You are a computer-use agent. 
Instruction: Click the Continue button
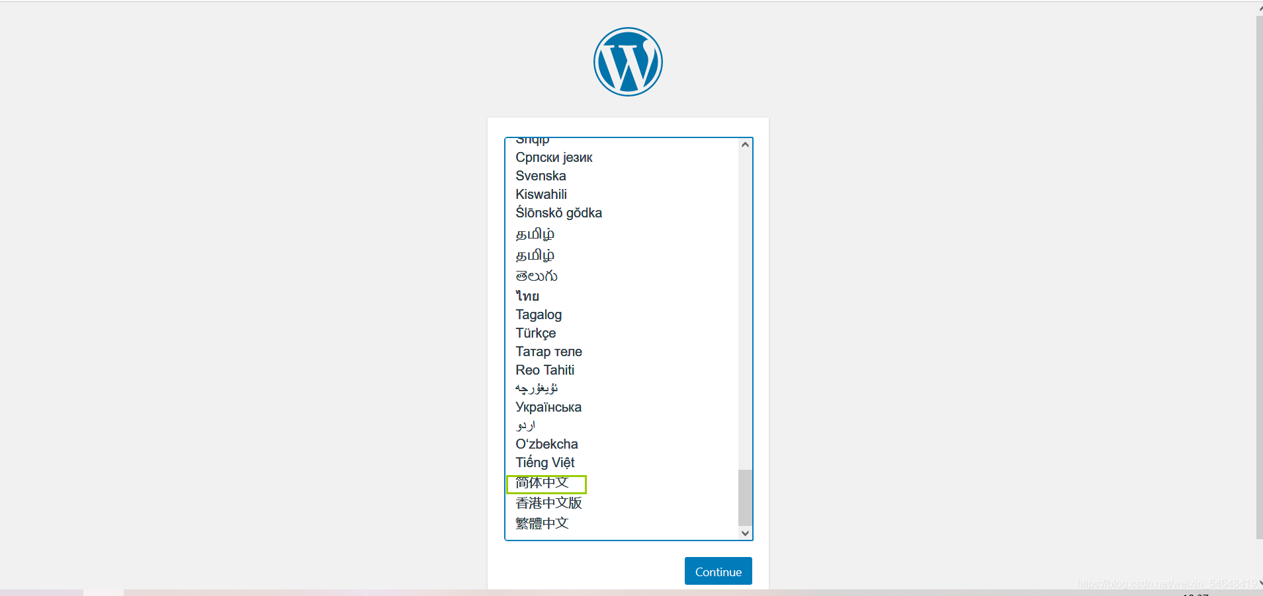coord(718,571)
